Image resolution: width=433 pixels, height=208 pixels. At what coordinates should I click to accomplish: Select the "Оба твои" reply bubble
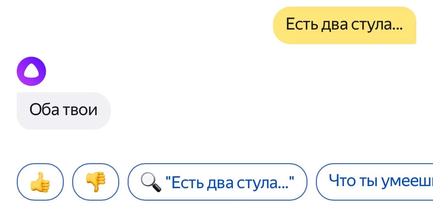pos(63,111)
